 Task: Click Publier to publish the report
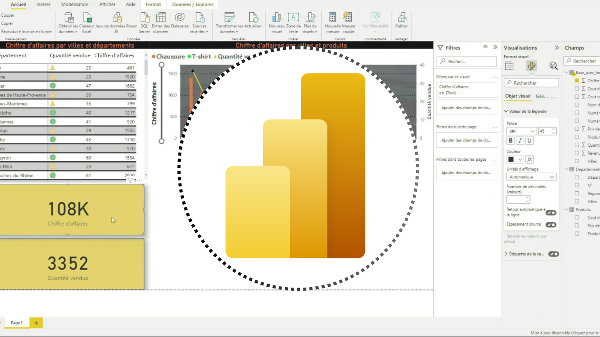tap(401, 22)
